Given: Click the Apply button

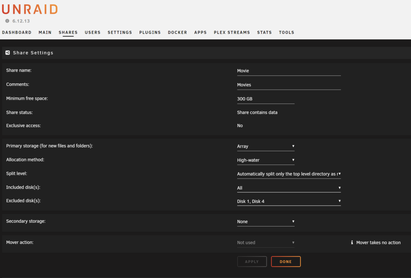Looking at the screenshot, I should coord(252,262).
